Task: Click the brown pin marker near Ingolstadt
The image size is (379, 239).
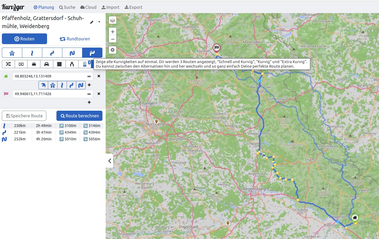Action: (x=228, y=223)
